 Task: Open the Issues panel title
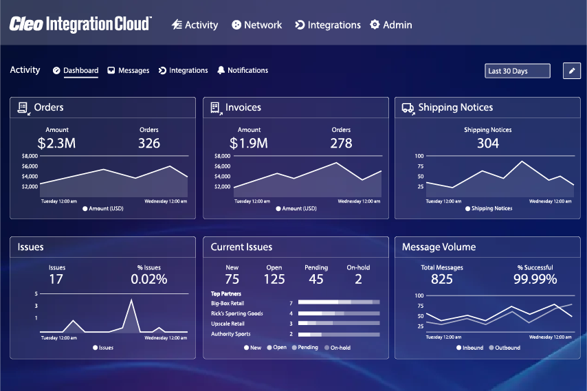(30, 247)
